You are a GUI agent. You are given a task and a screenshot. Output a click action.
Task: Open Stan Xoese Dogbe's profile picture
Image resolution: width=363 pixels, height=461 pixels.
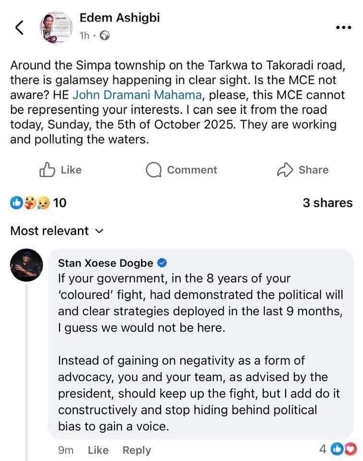coord(27,265)
